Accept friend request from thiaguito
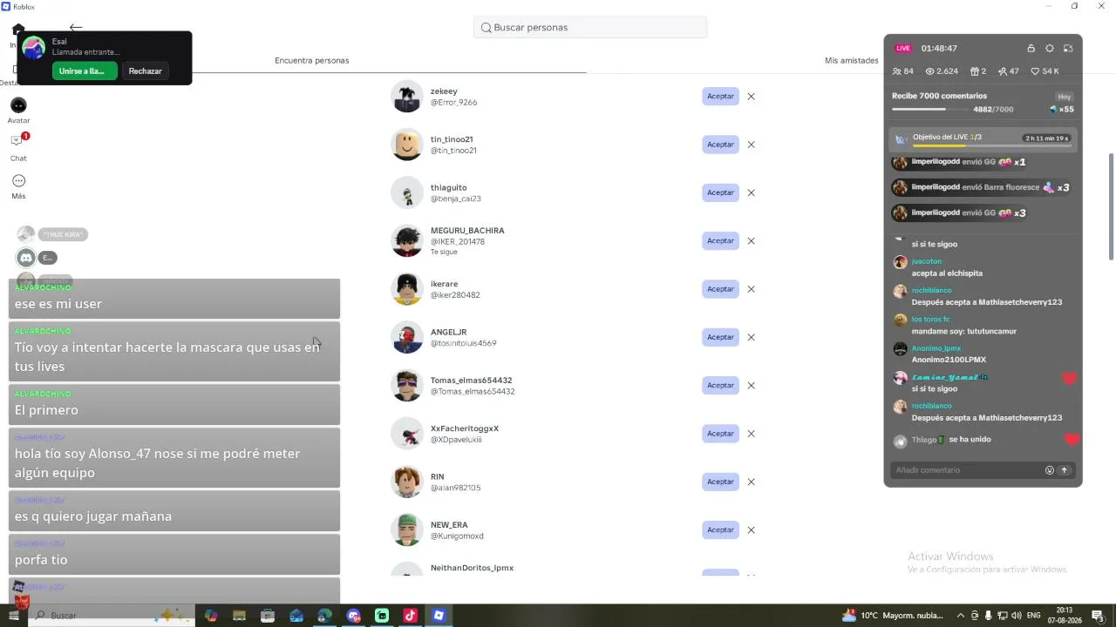This screenshot has width=1116, height=627. click(720, 192)
